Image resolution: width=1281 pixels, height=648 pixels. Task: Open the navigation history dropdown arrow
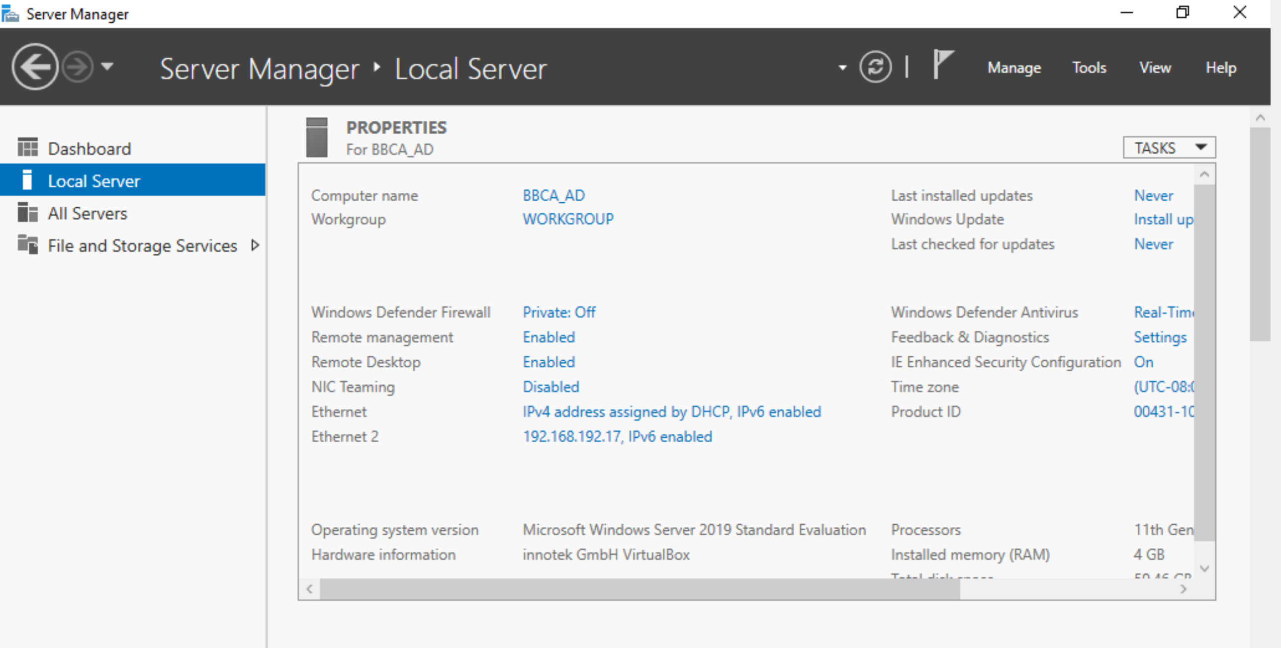coord(107,66)
